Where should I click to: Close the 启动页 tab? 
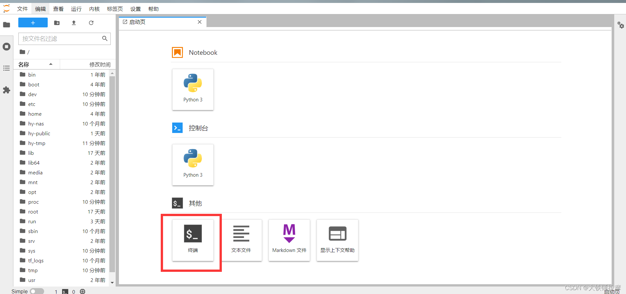(200, 22)
